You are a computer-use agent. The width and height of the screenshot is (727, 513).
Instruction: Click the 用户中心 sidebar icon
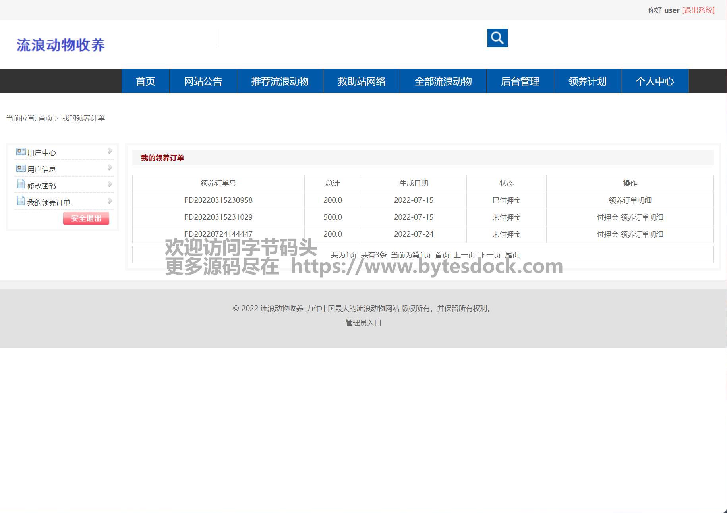point(21,152)
